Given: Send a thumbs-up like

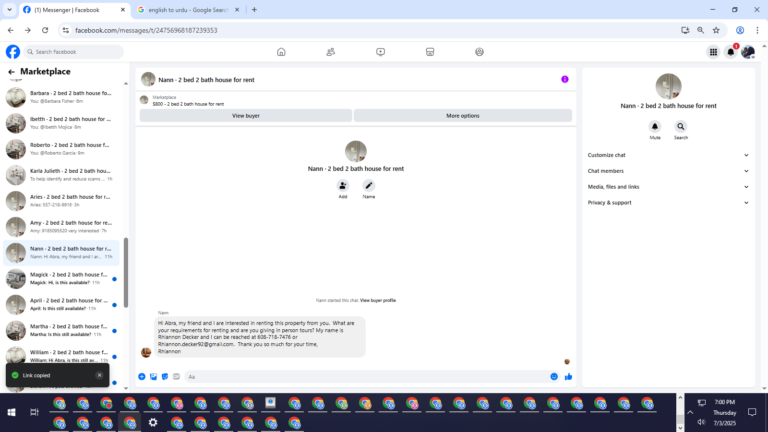Looking at the screenshot, I should pos(569,377).
